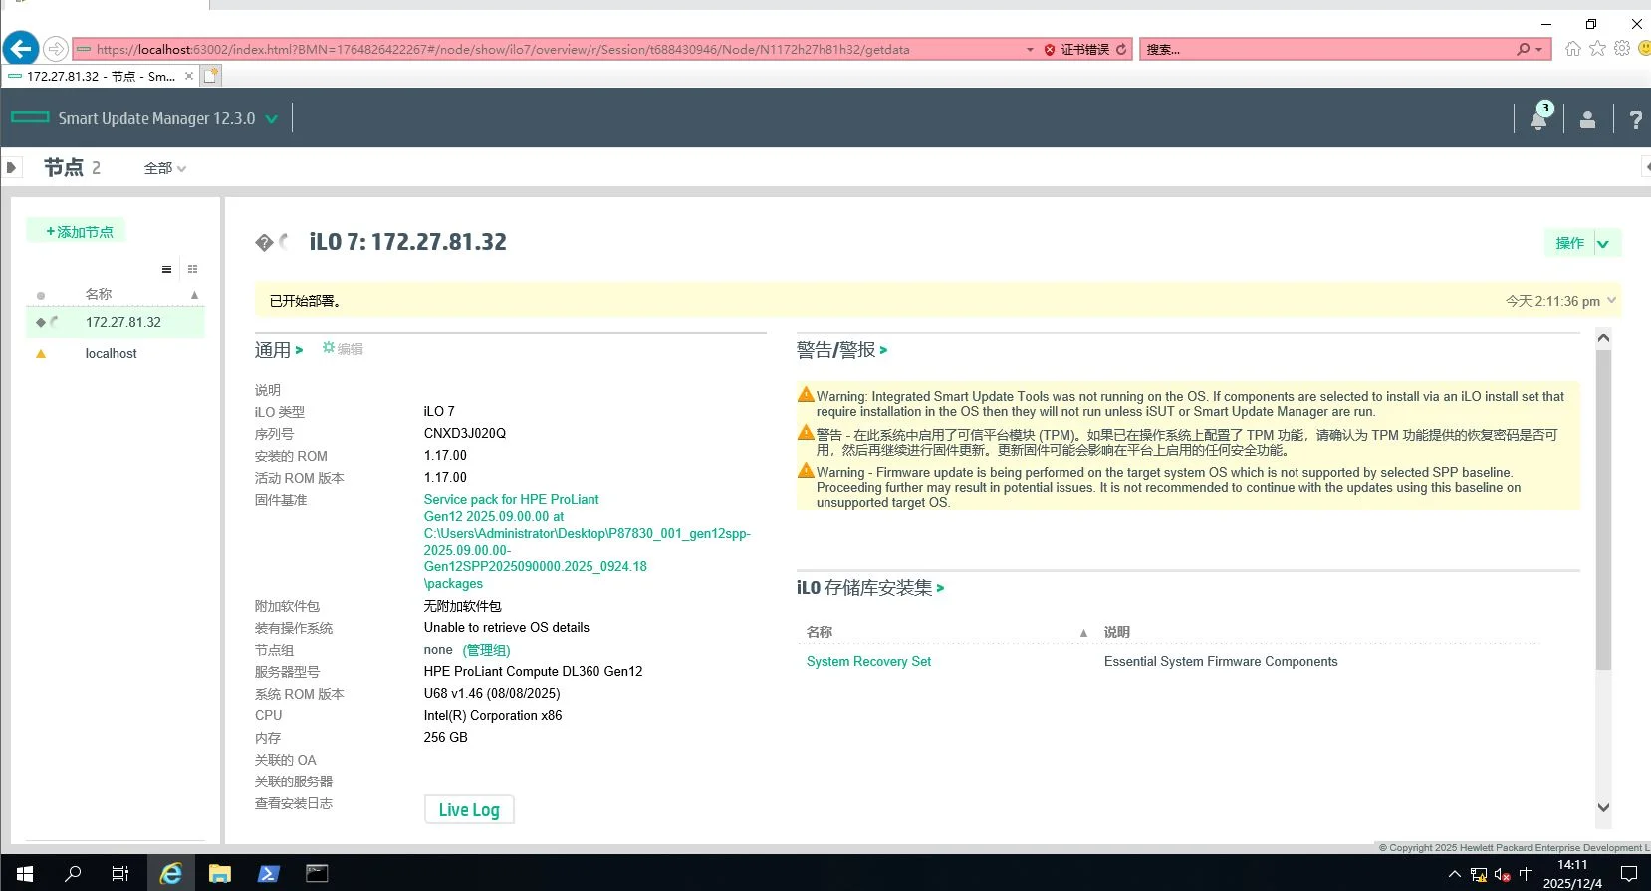Open the command prompt window on the taskbar
Image resolution: width=1651 pixels, height=891 pixels.
click(317, 874)
